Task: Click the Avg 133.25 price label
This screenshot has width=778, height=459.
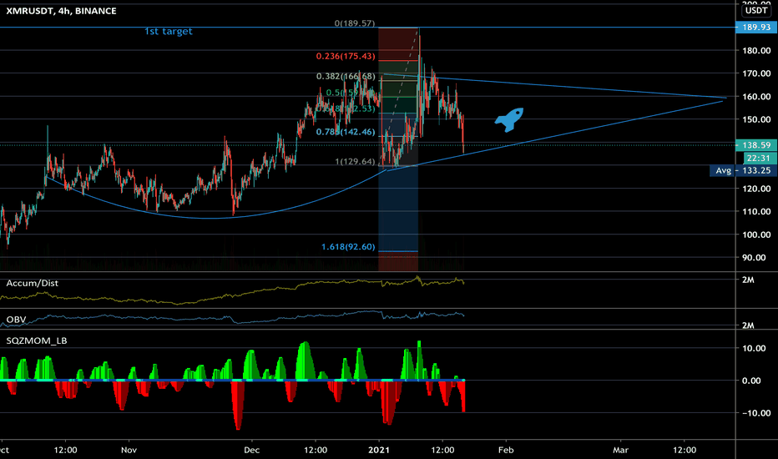Action: [x=743, y=170]
